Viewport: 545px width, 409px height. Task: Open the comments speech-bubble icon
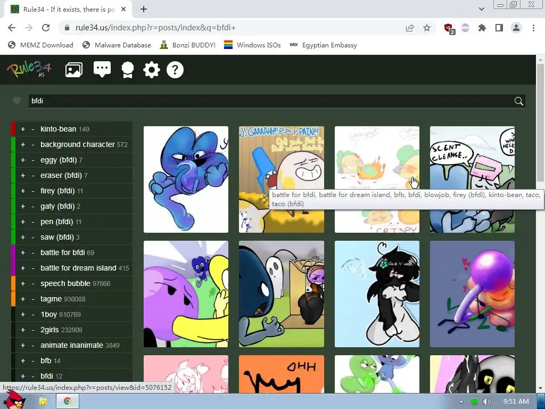tap(102, 69)
